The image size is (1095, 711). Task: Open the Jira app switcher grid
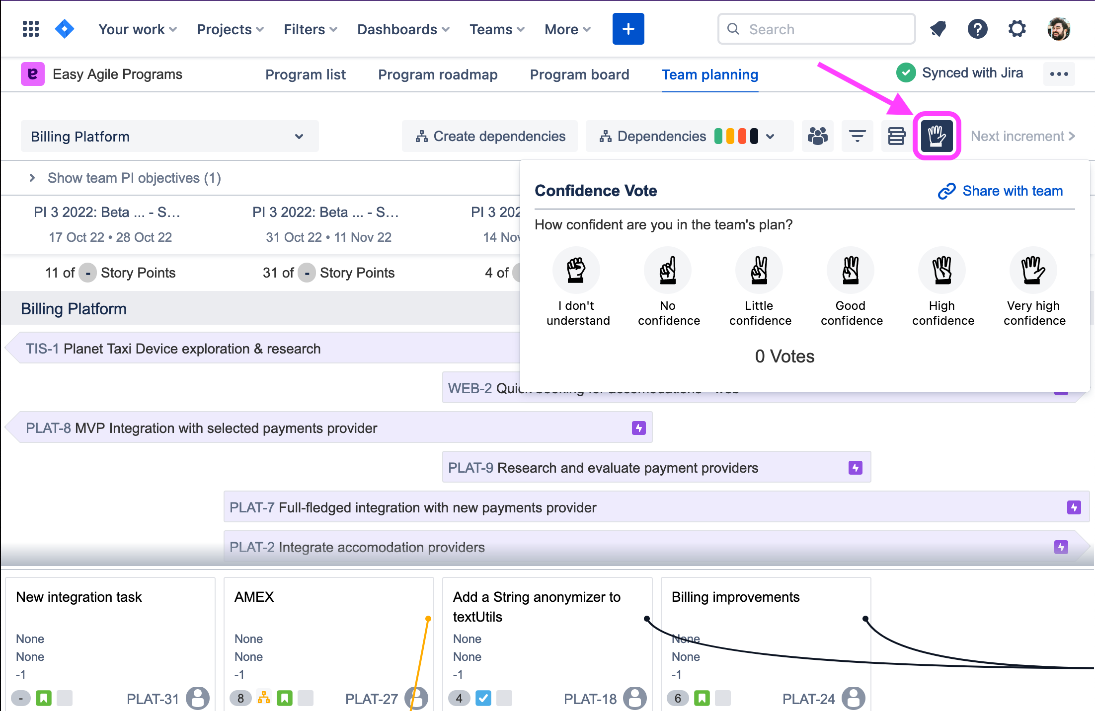[x=31, y=29]
